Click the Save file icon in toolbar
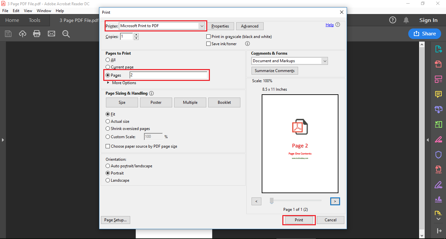 8,34
